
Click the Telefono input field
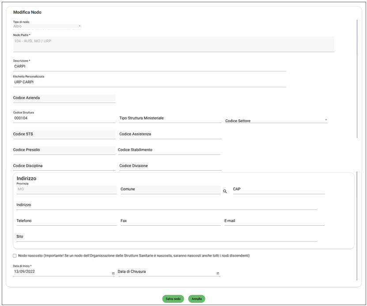(x=66, y=221)
